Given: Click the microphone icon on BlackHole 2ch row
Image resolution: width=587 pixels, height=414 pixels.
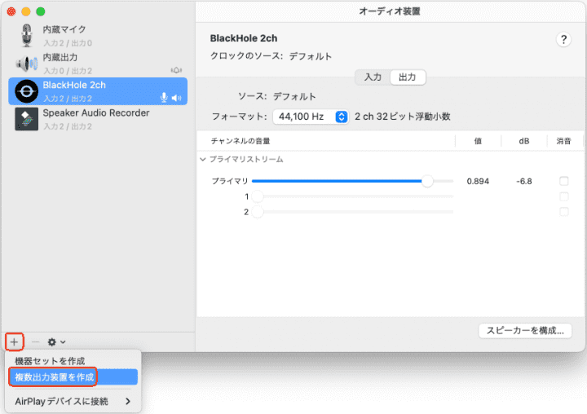Looking at the screenshot, I should (164, 98).
